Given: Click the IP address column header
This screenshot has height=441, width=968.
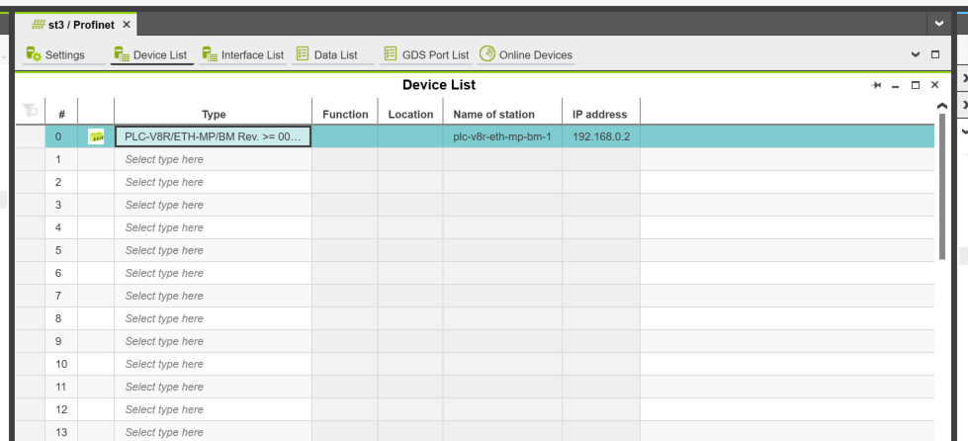Looking at the screenshot, I should tap(600, 115).
